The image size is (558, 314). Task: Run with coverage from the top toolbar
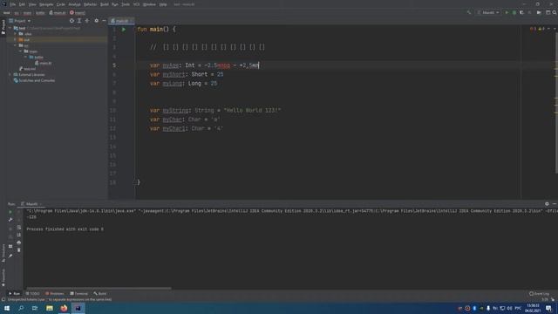coord(521,12)
